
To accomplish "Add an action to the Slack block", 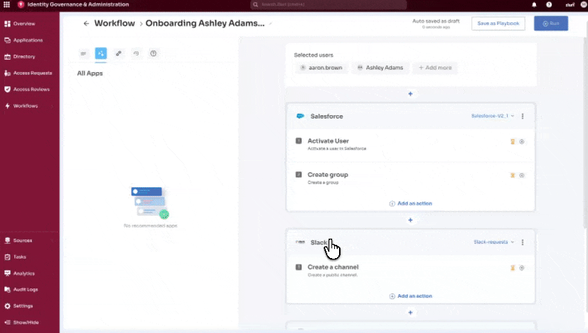I will point(410,296).
